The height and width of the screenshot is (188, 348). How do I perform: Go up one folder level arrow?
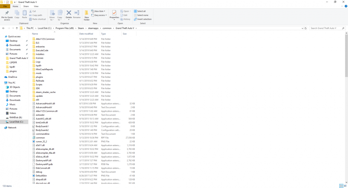[17, 28]
